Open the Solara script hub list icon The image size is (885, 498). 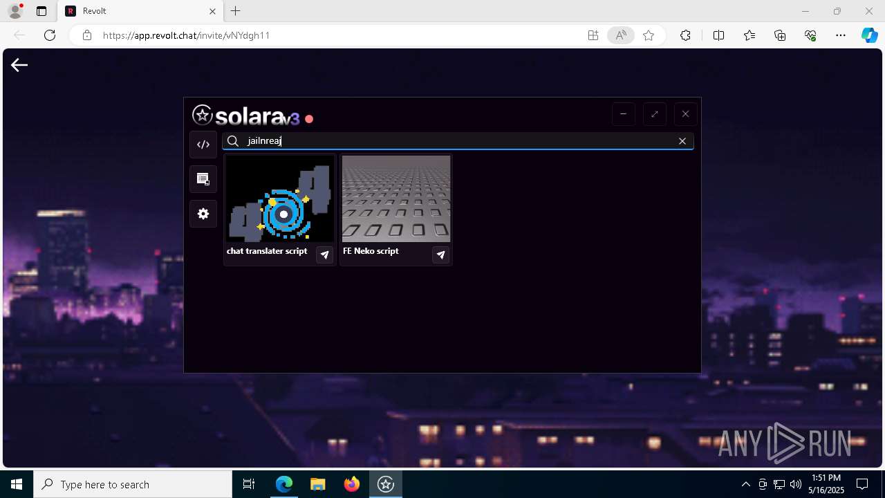point(203,179)
